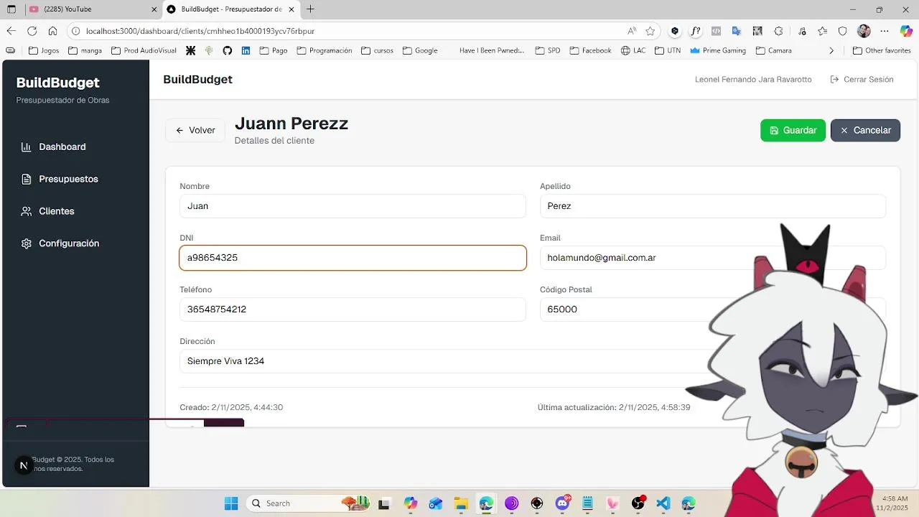This screenshot has height=517, width=919.
Task: Click the Guardar button
Action: click(793, 130)
